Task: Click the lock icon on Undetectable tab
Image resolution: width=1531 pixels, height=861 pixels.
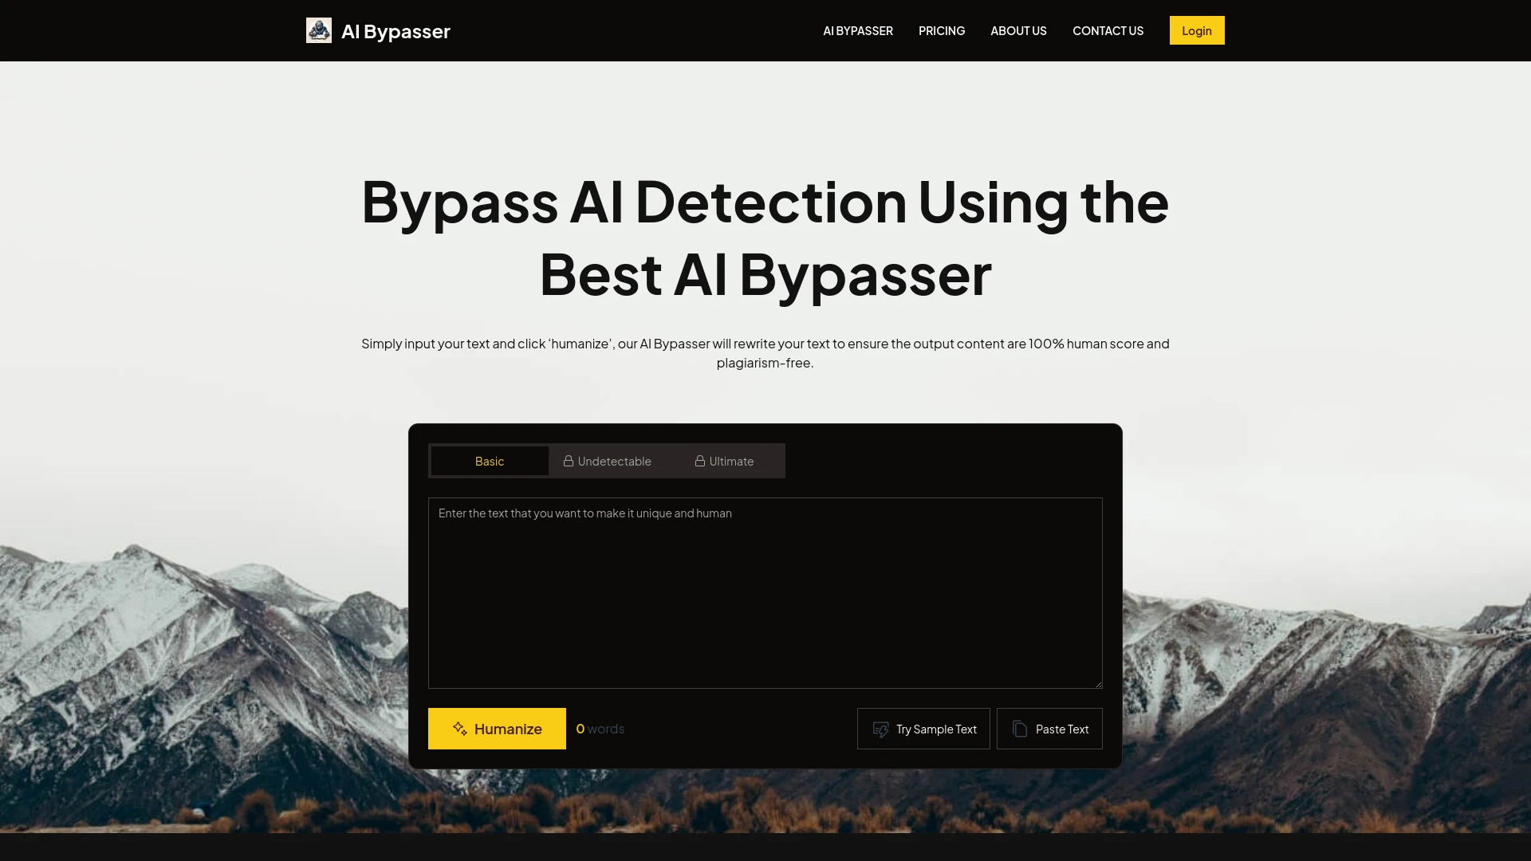Action: [x=569, y=461]
